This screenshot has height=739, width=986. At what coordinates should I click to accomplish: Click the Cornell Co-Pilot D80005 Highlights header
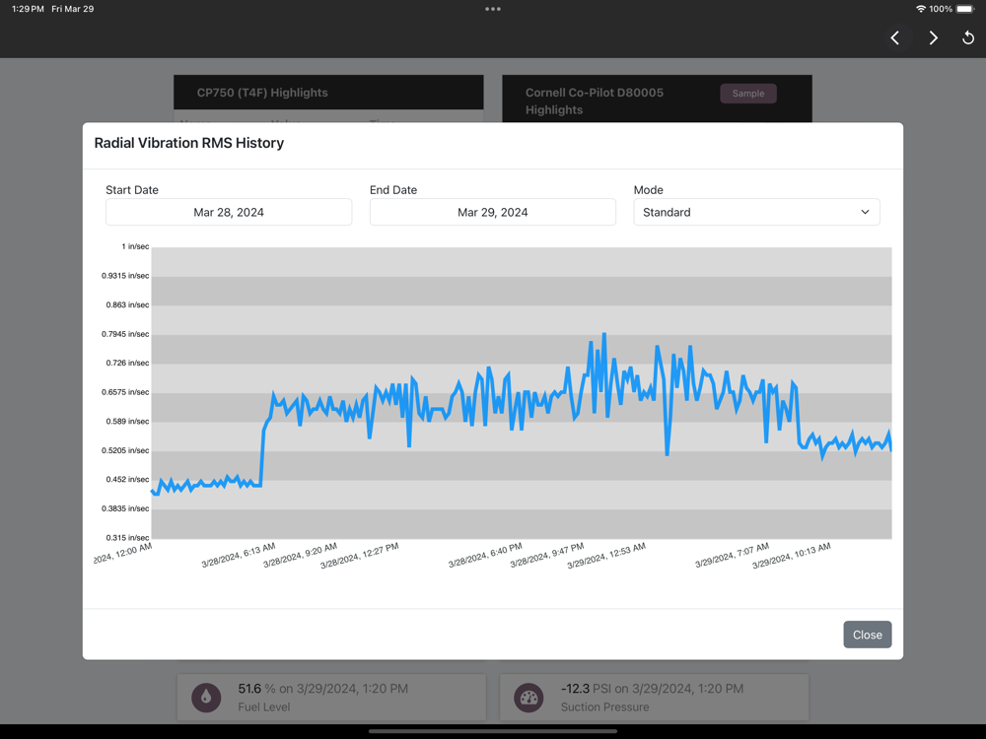pos(595,101)
